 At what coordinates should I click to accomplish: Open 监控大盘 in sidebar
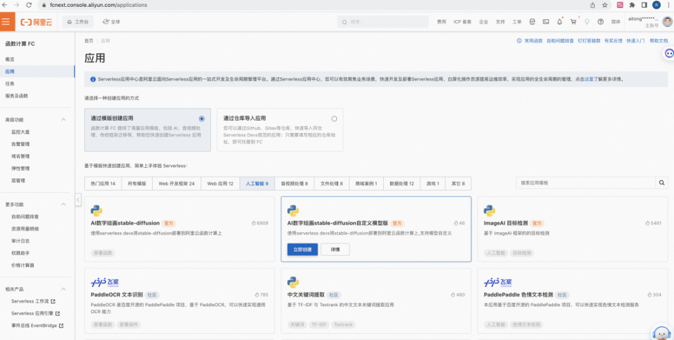point(21,132)
